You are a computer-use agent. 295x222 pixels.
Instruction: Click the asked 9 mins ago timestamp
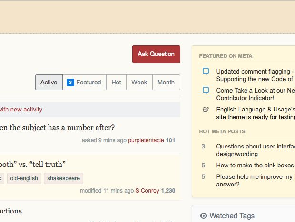[104, 140]
